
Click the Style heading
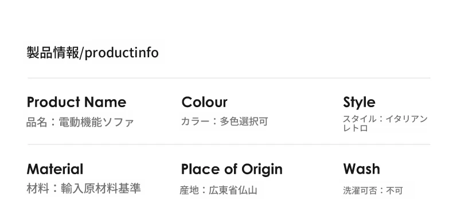[359, 103]
